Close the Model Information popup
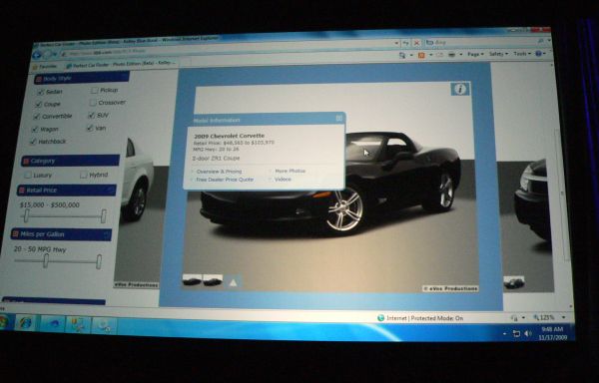599x383 pixels. [338, 119]
